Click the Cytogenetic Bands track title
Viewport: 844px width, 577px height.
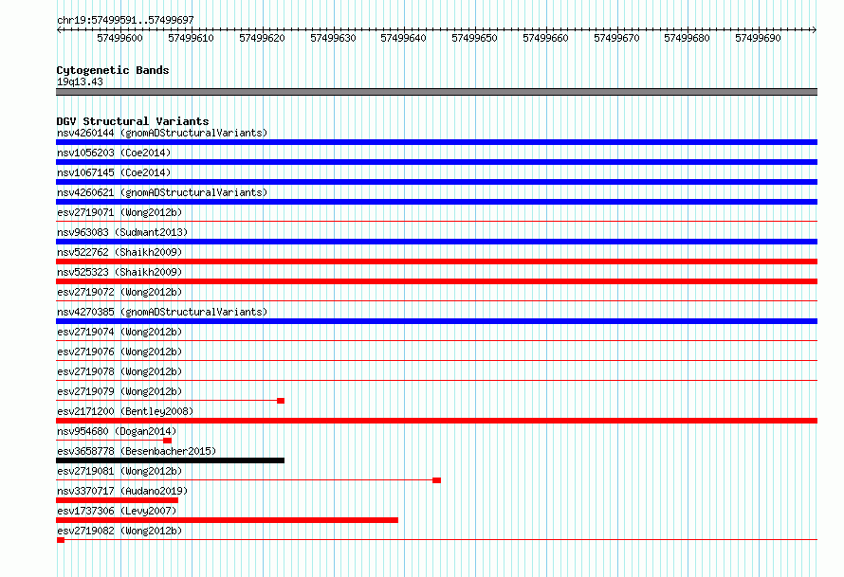click(x=113, y=70)
